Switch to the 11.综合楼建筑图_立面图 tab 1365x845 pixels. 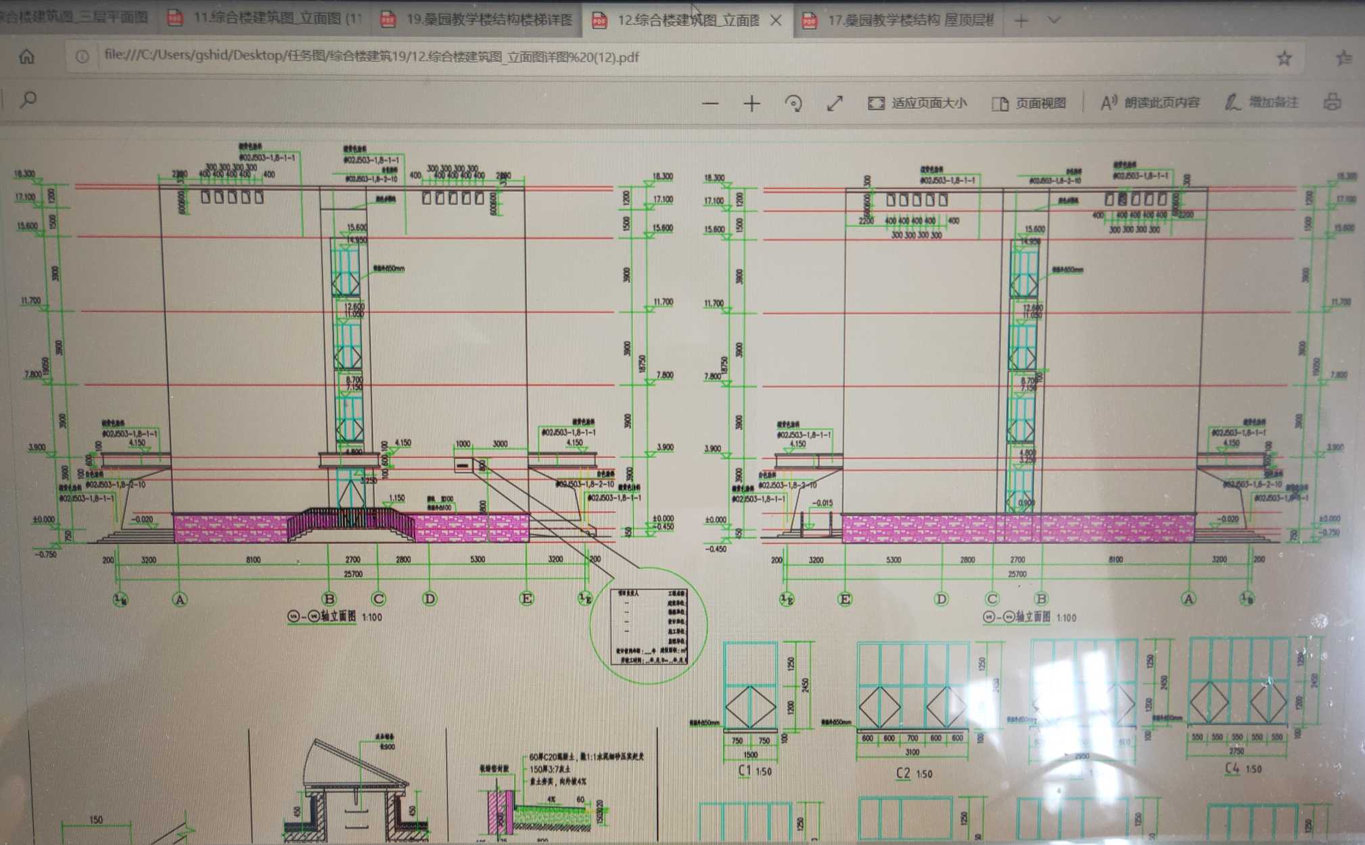click(265, 19)
